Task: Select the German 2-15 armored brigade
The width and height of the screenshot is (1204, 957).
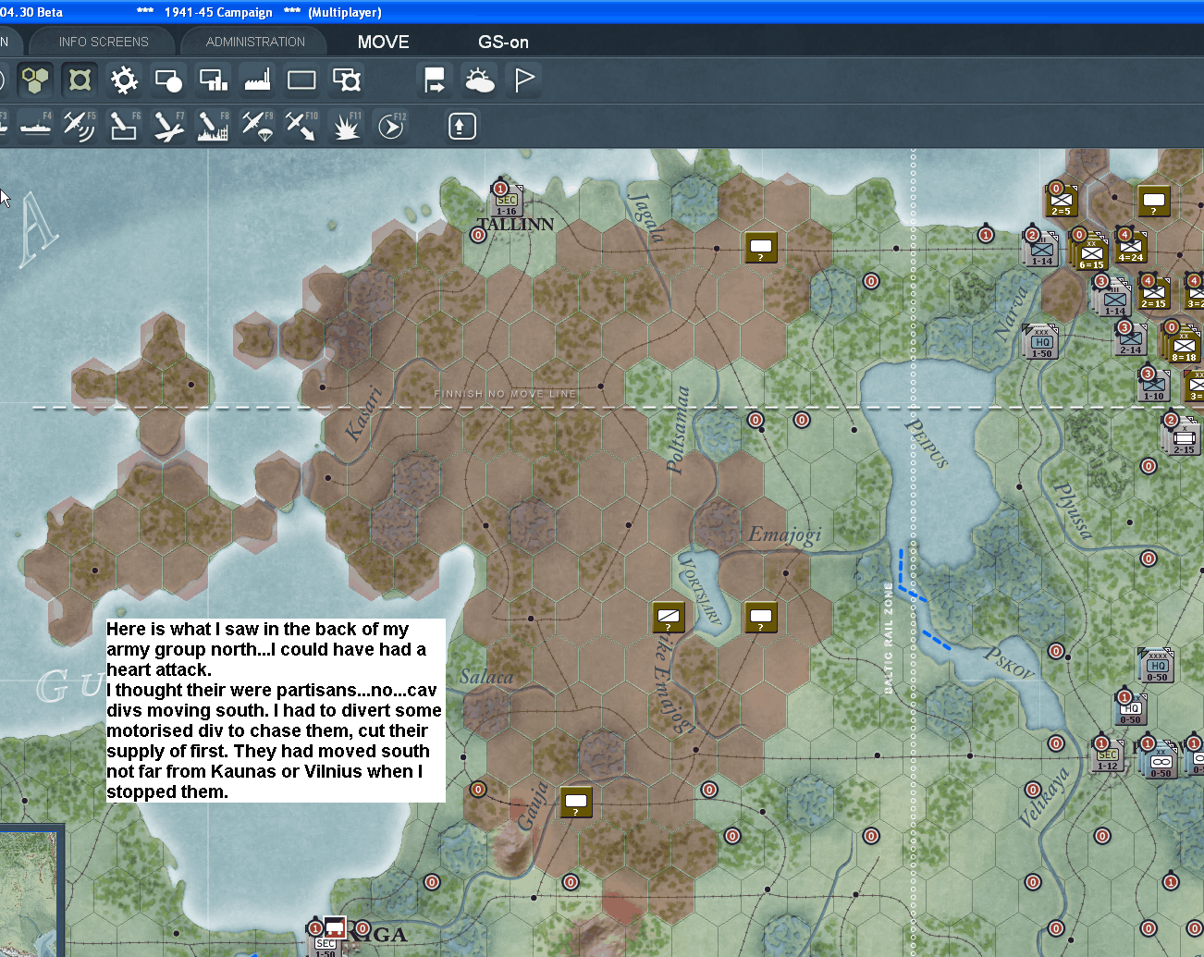Action: (x=1184, y=436)
